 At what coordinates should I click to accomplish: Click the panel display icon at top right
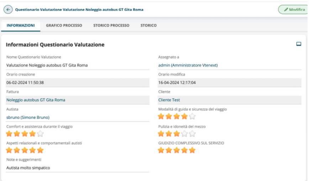click(298, 44)
